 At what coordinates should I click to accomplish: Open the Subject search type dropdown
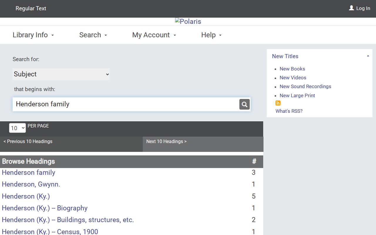[61, 74]
